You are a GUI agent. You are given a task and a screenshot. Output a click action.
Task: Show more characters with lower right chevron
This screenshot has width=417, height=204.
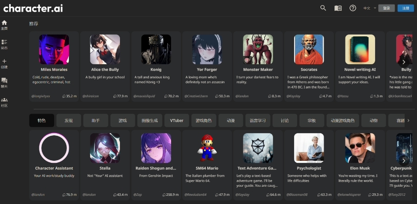[x=404, y=161]
